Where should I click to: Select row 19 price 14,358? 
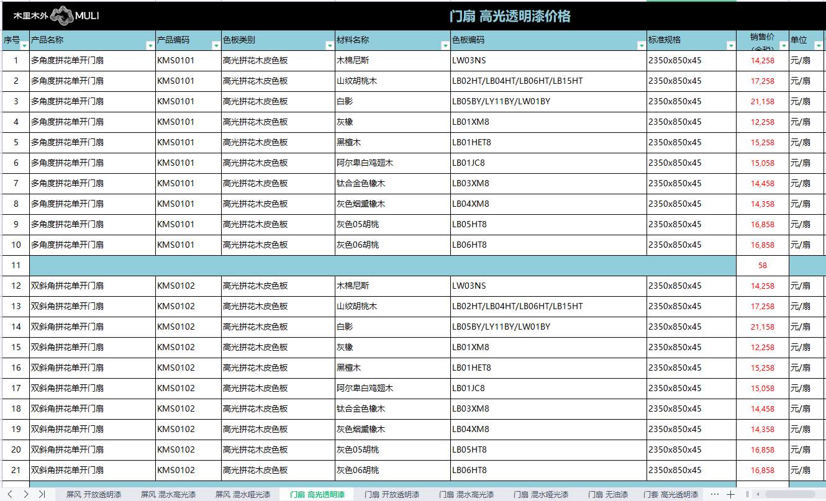[763, 430]
